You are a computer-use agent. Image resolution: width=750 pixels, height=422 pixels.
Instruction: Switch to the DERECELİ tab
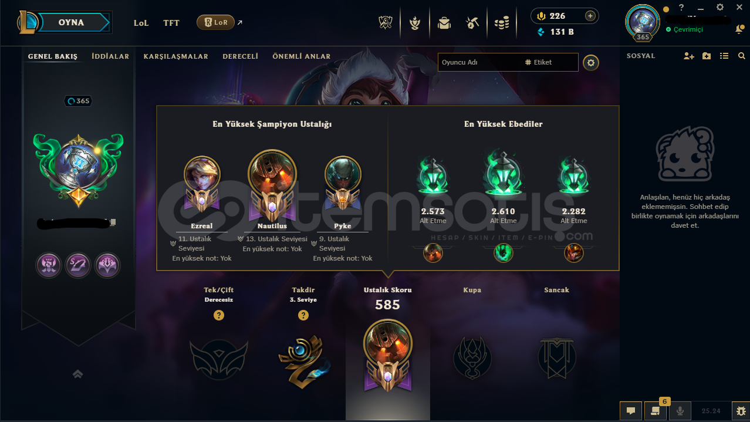pos(241,56)
